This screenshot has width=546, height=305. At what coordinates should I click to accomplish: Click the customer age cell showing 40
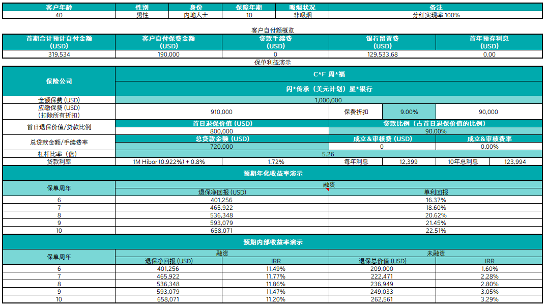click(59, 15)
